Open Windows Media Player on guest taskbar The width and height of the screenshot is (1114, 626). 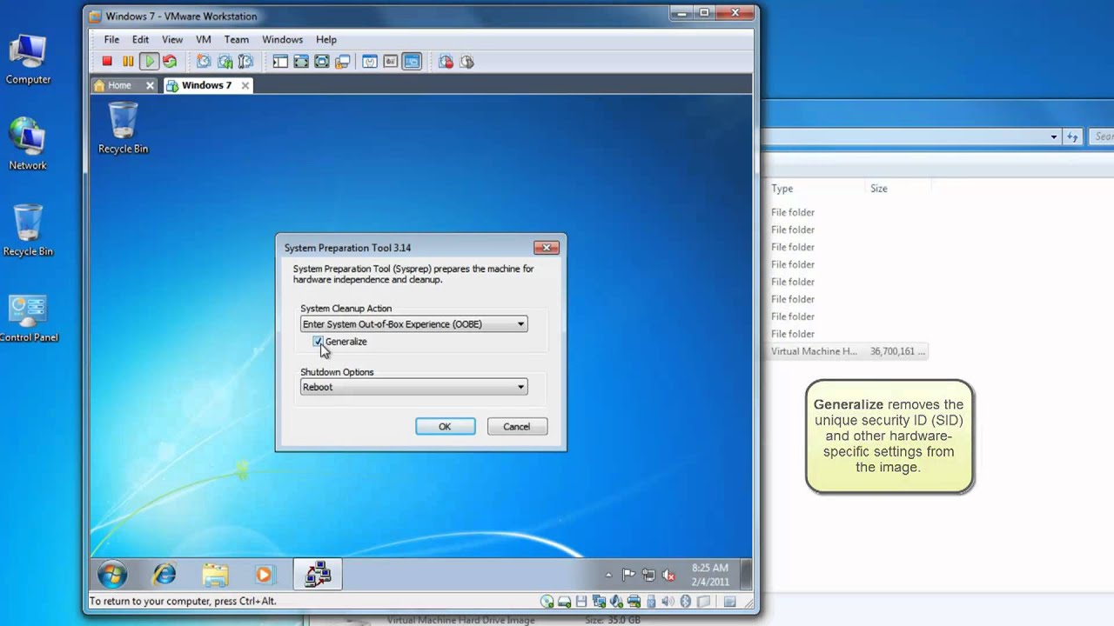(264, 574)
